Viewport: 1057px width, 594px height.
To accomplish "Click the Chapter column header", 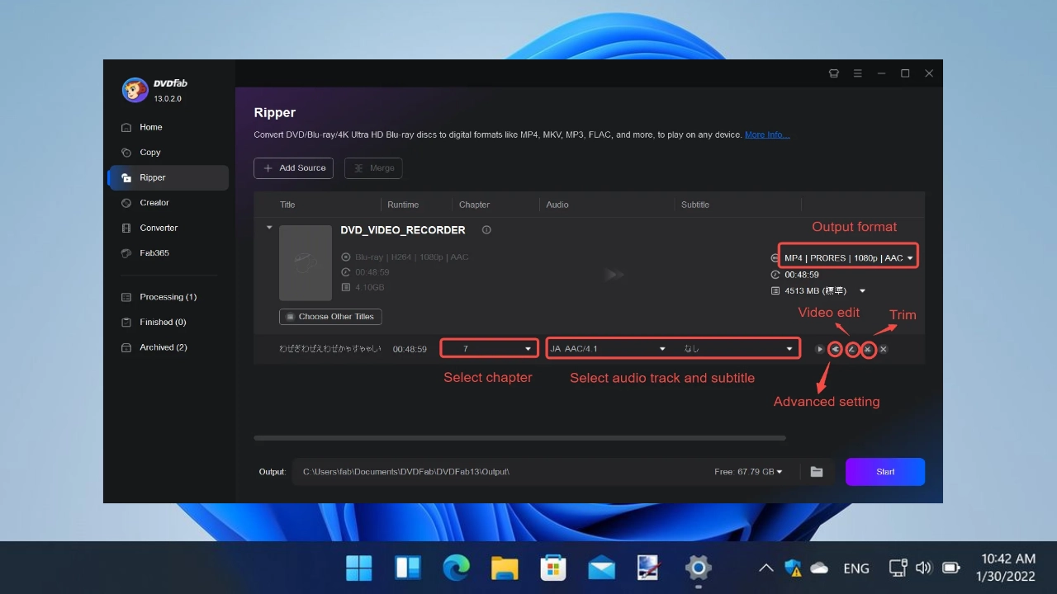I will pos(475,205).
